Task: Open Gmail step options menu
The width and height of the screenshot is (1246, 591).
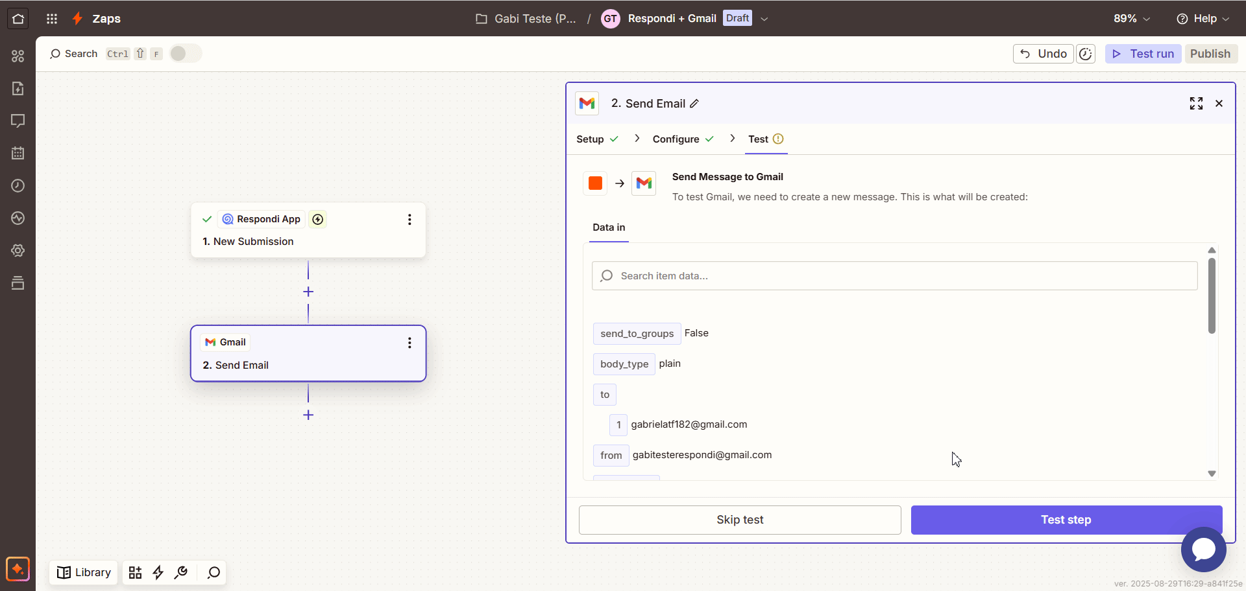Action: (409, 343)
